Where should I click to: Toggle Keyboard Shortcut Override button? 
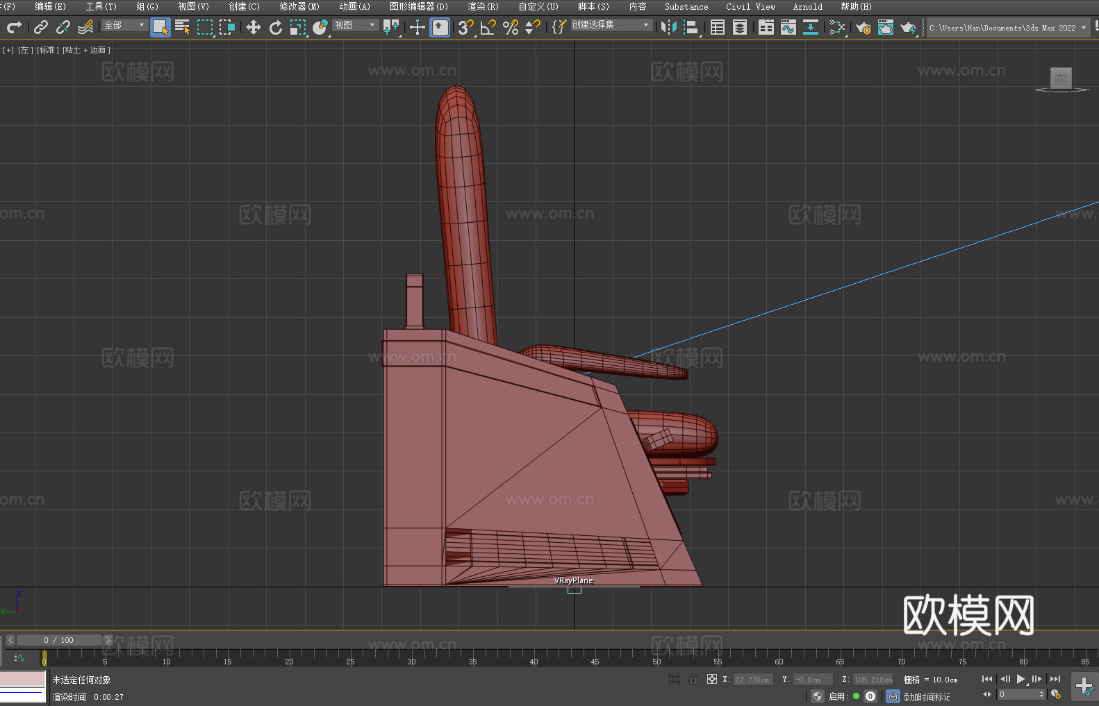click(x=440, y=27)
